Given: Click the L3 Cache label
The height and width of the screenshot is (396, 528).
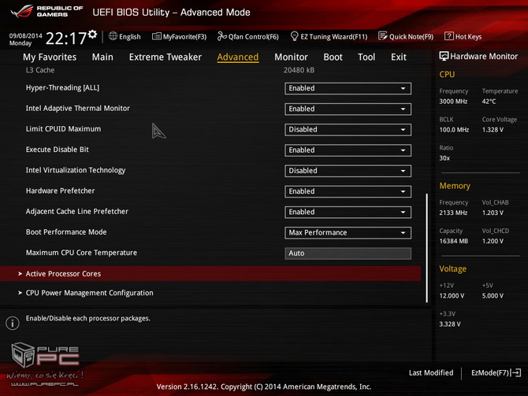Looking at the screenshot, I should [x=40, y=70].
